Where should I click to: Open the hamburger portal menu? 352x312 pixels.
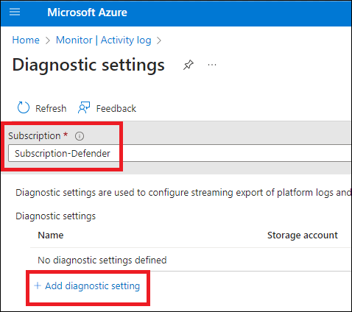[15, 12]
